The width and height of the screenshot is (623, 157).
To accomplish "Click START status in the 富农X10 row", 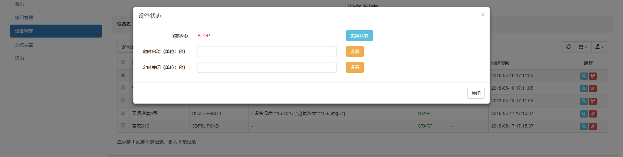I will [425, 126].
